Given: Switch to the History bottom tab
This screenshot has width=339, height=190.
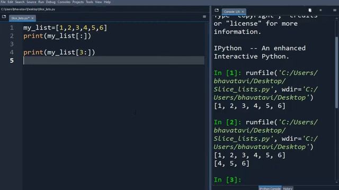Looking at the screenshot, I should click(x=288, y=188).
